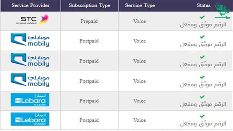Click the first Mobily logo

[30, 40]
